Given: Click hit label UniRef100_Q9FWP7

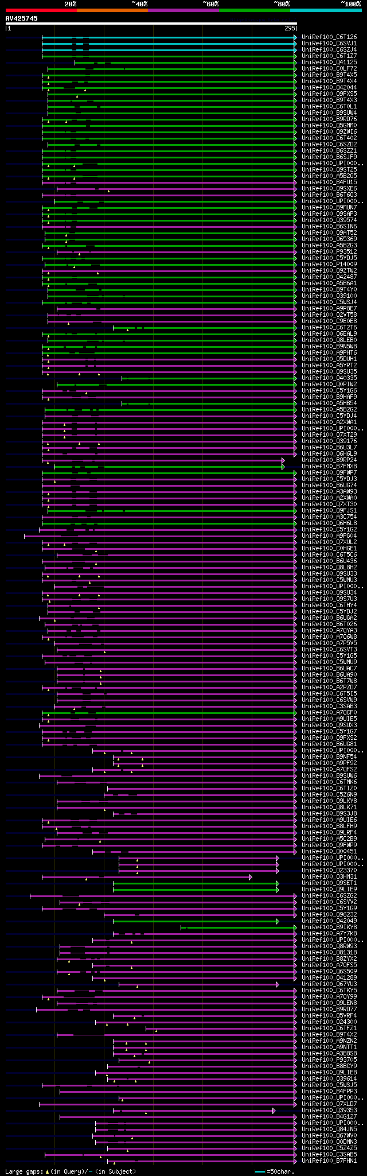Looking at the screenshot, I should click(329, 473).
